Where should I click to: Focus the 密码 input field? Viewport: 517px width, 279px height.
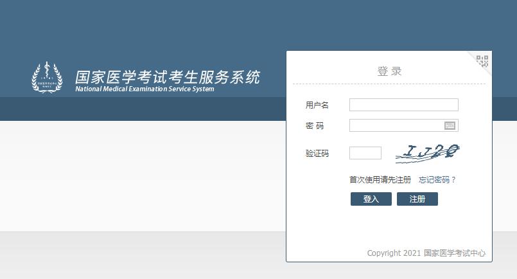coord(396,125)
